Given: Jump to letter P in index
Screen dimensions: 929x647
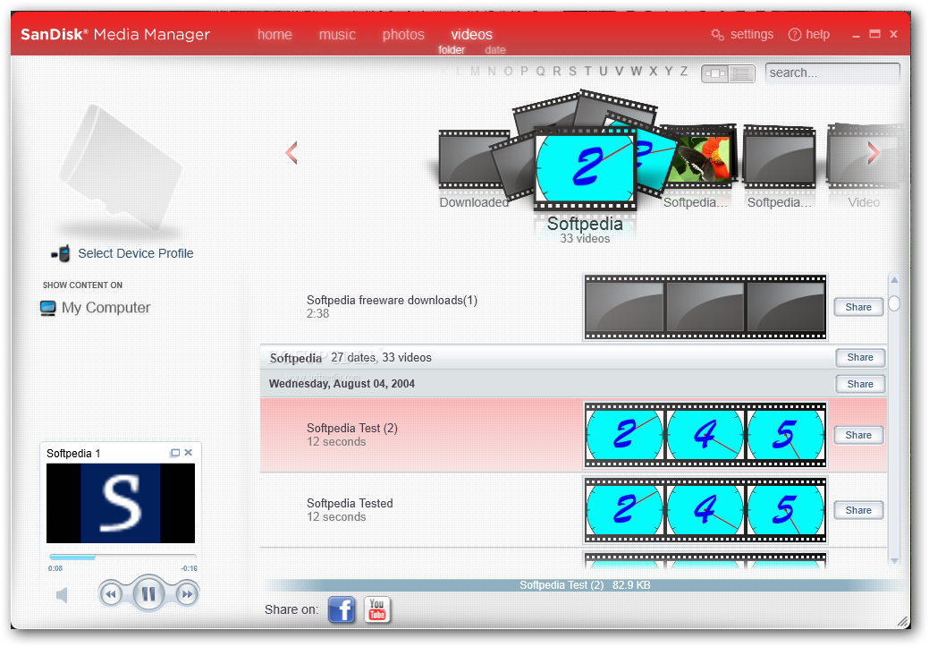Looking at the screenshot, I should click(x=524, y=72).
